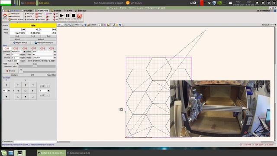Screen dimensions: 277x156
Task: Click the jog Stop button
Action: [x=40, y=19]
